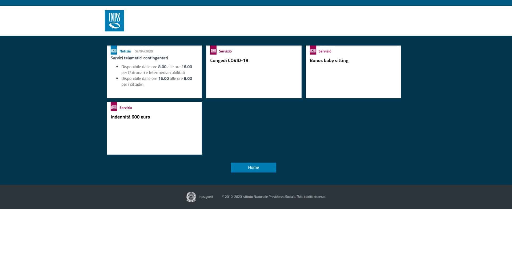Image resolution: width=512 pixels, height=258 pixels.
Task: Open the inps.gov.it footer link
Action: (206, 197)
